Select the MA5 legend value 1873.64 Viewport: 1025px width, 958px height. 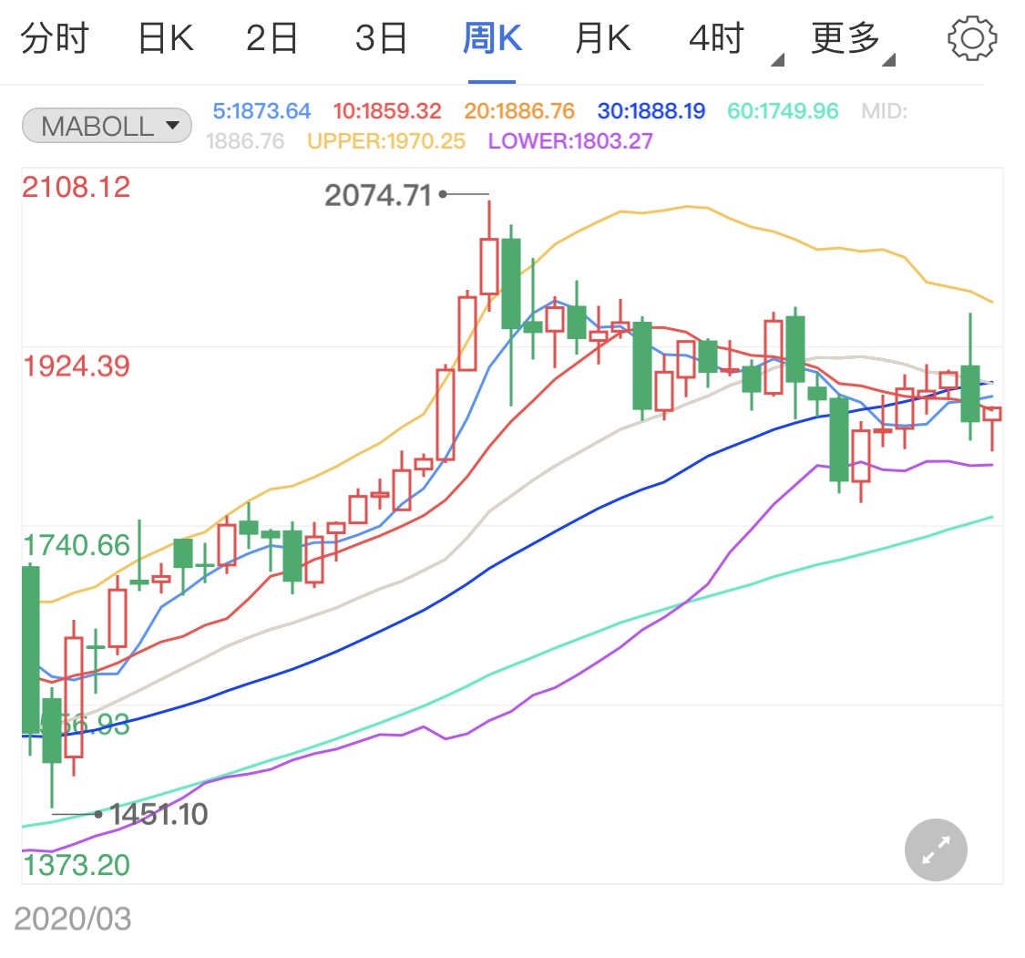[x=261, y=109]
